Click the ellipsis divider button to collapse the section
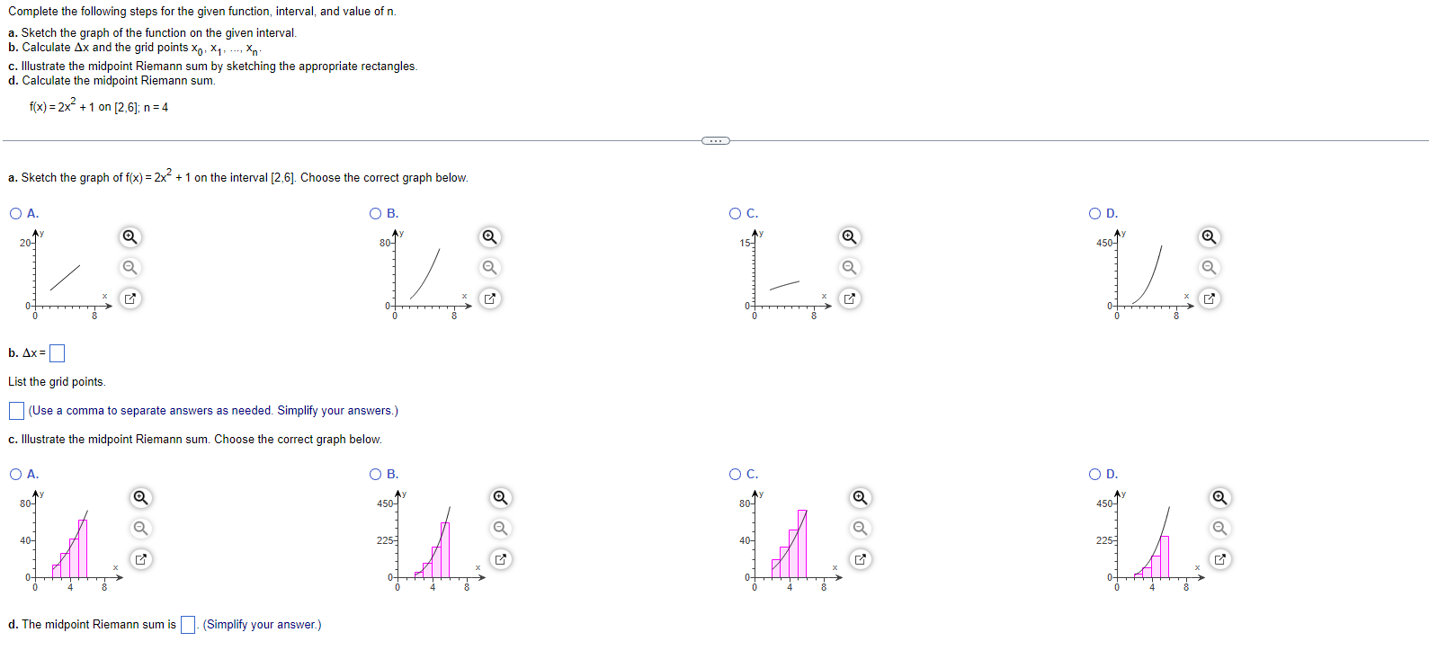Screen dimensions: 1429x668 coord(715,140)
